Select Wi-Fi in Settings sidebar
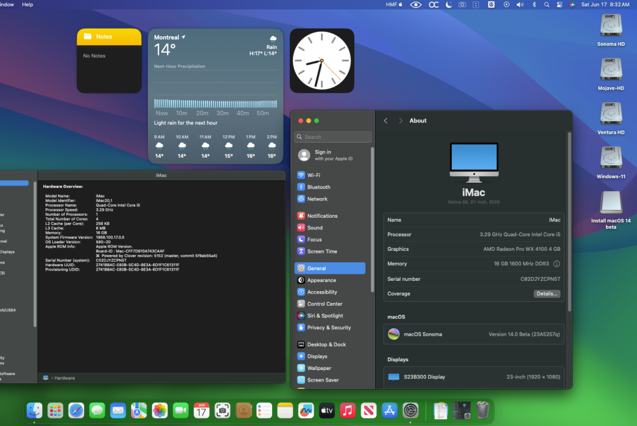Image resolution: width=637 pixels, height=426 pixels. click(x=330, y=175)
